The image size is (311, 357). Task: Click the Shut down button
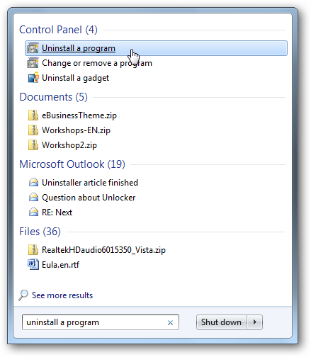tap(221, 322)
